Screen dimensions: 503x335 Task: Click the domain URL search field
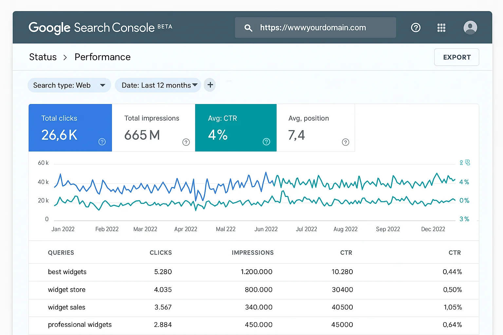click(313, 27)
